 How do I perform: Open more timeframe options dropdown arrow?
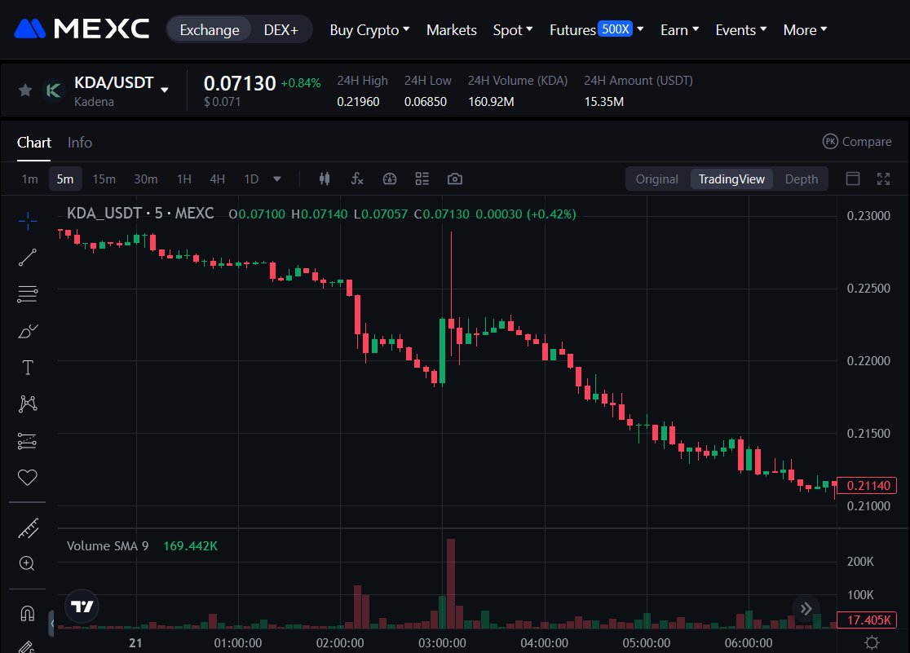(x=276, y=179)
